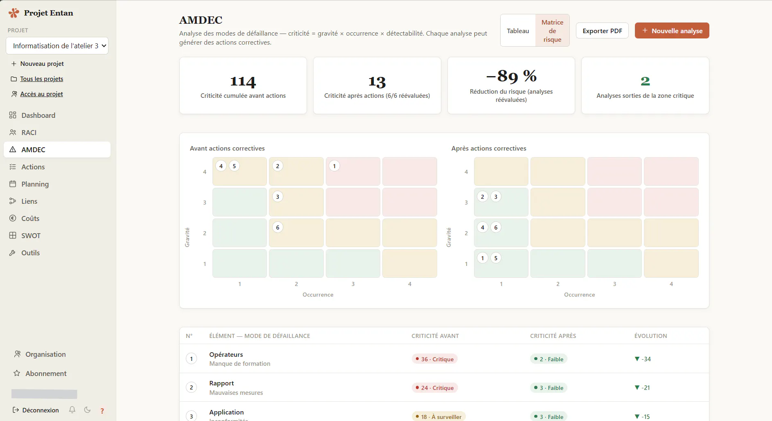Click the -34 evolution value
772x421 pixels.
pos(643,359)
